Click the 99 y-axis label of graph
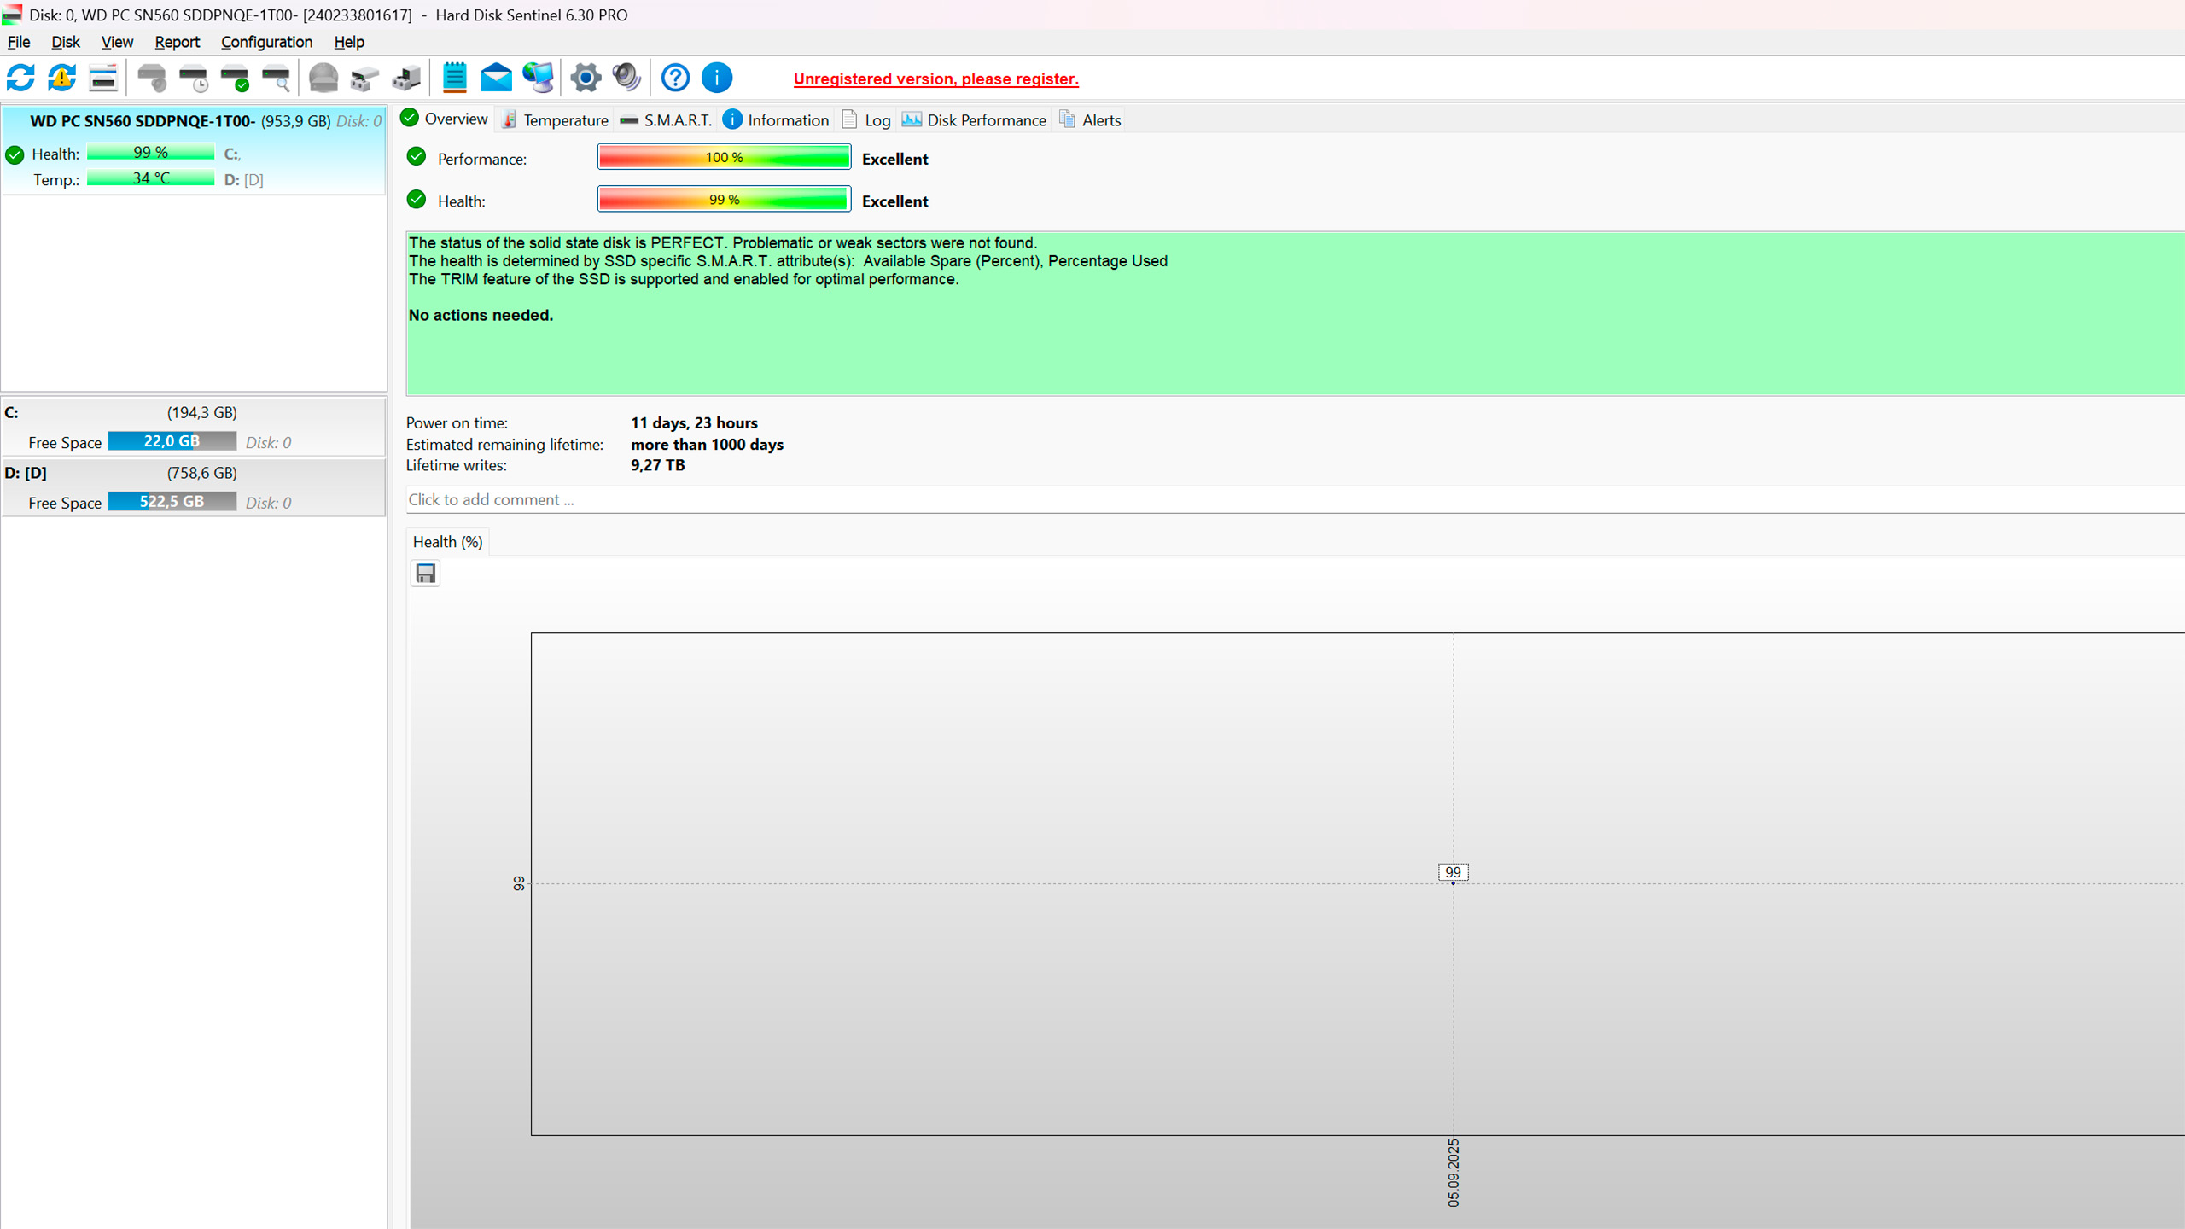2185x1229 pixels. (x=518, y=883)
